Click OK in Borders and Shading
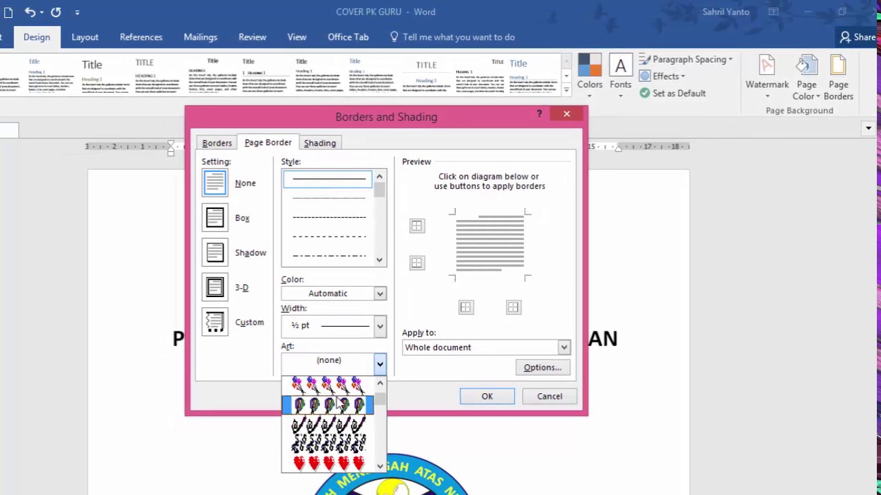This screenshot has width=881, height=495. (x=487, y=396)
